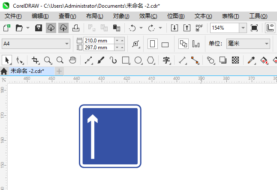Click the 154% zoom level field
The image size is (277, 190).
[x=225, y=28]
